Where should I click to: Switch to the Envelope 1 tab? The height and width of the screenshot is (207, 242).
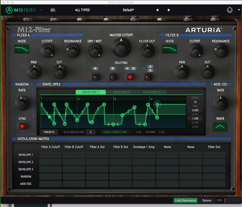coord(91,92)
